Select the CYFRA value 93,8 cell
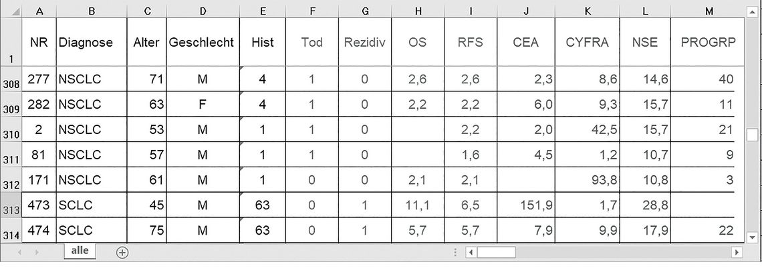 [588, 180]
